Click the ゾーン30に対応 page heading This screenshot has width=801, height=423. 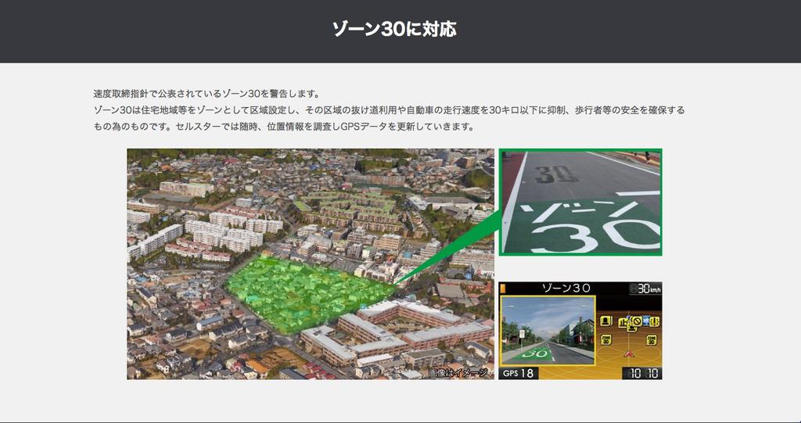pos(393,30)
